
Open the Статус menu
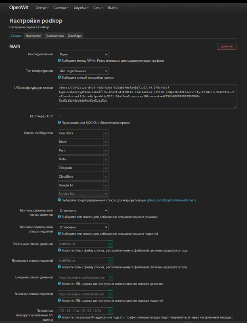(x=42, y=8)
